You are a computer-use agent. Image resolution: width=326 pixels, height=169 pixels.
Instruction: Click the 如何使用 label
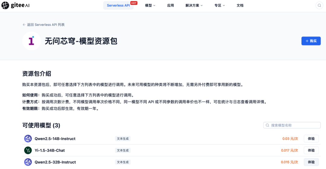30,95
